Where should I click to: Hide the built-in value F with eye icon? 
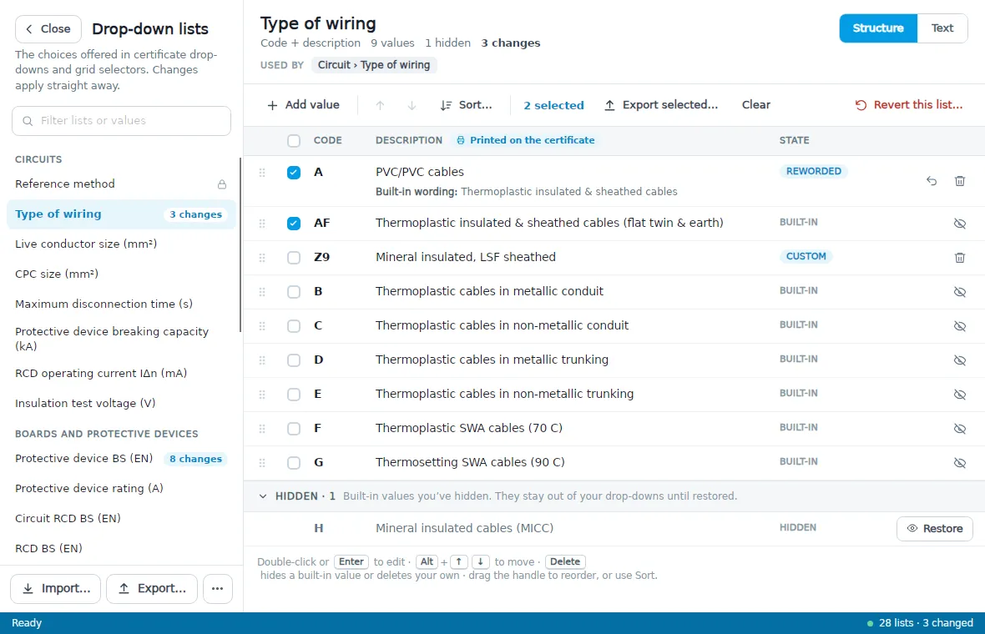click(x=959, y=429)
